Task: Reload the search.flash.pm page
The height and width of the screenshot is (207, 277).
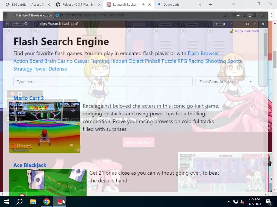Action: [x=26, y=24]
